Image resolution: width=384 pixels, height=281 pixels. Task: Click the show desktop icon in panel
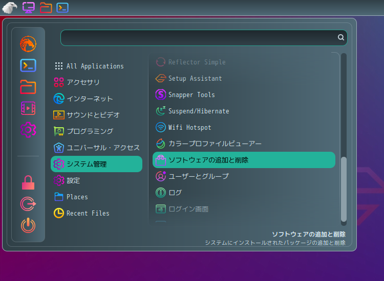28,7
